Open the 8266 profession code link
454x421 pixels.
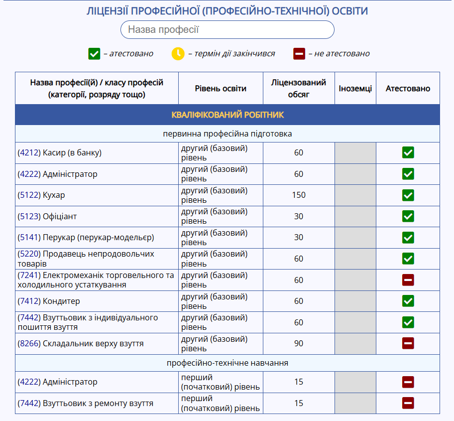tap(29, 344)
